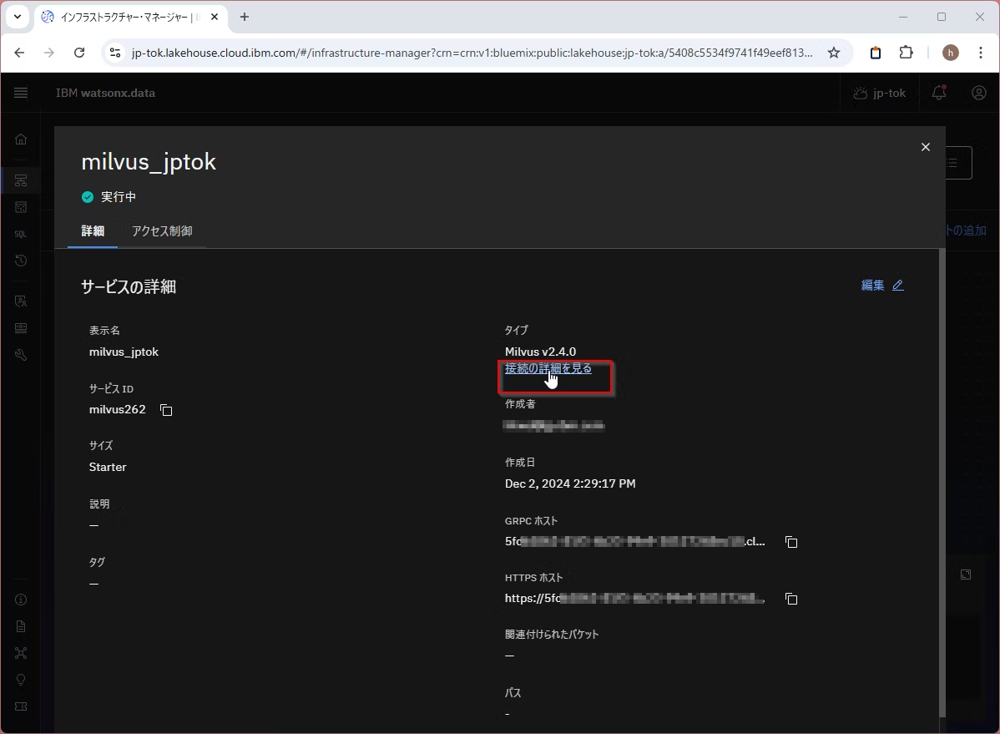Go to the Home sidebar icon

(x=20, y=139)
